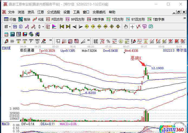Open the calendar icon showing 21

click(x=6, y=34)
